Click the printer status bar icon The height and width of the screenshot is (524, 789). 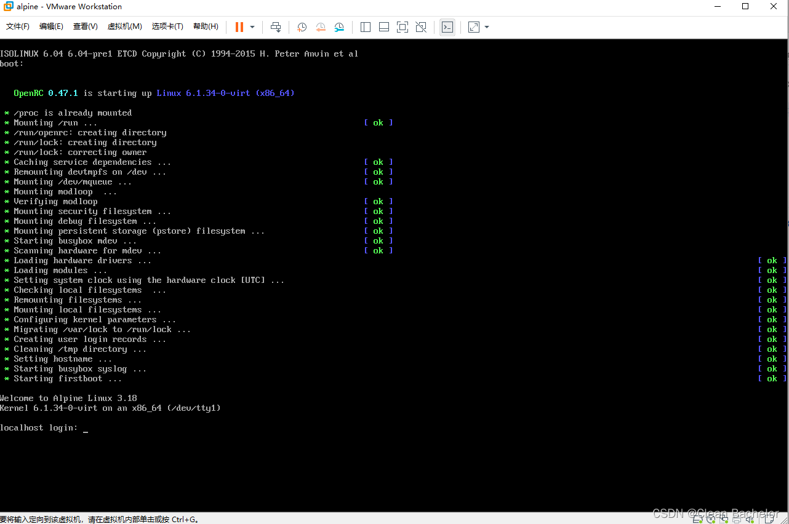click(737, 520)
